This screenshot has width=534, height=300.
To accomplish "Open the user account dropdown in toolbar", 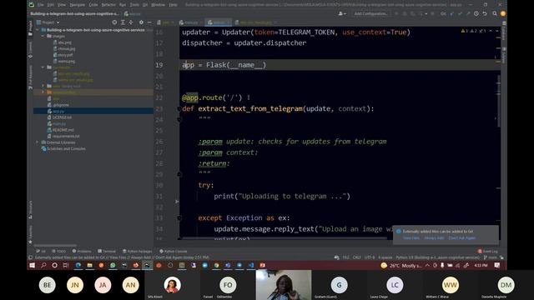I will click(342, 13).
